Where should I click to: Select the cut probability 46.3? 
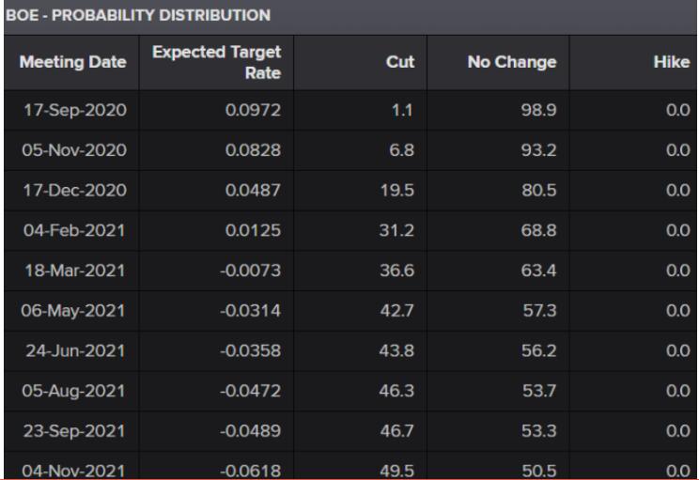396,391
